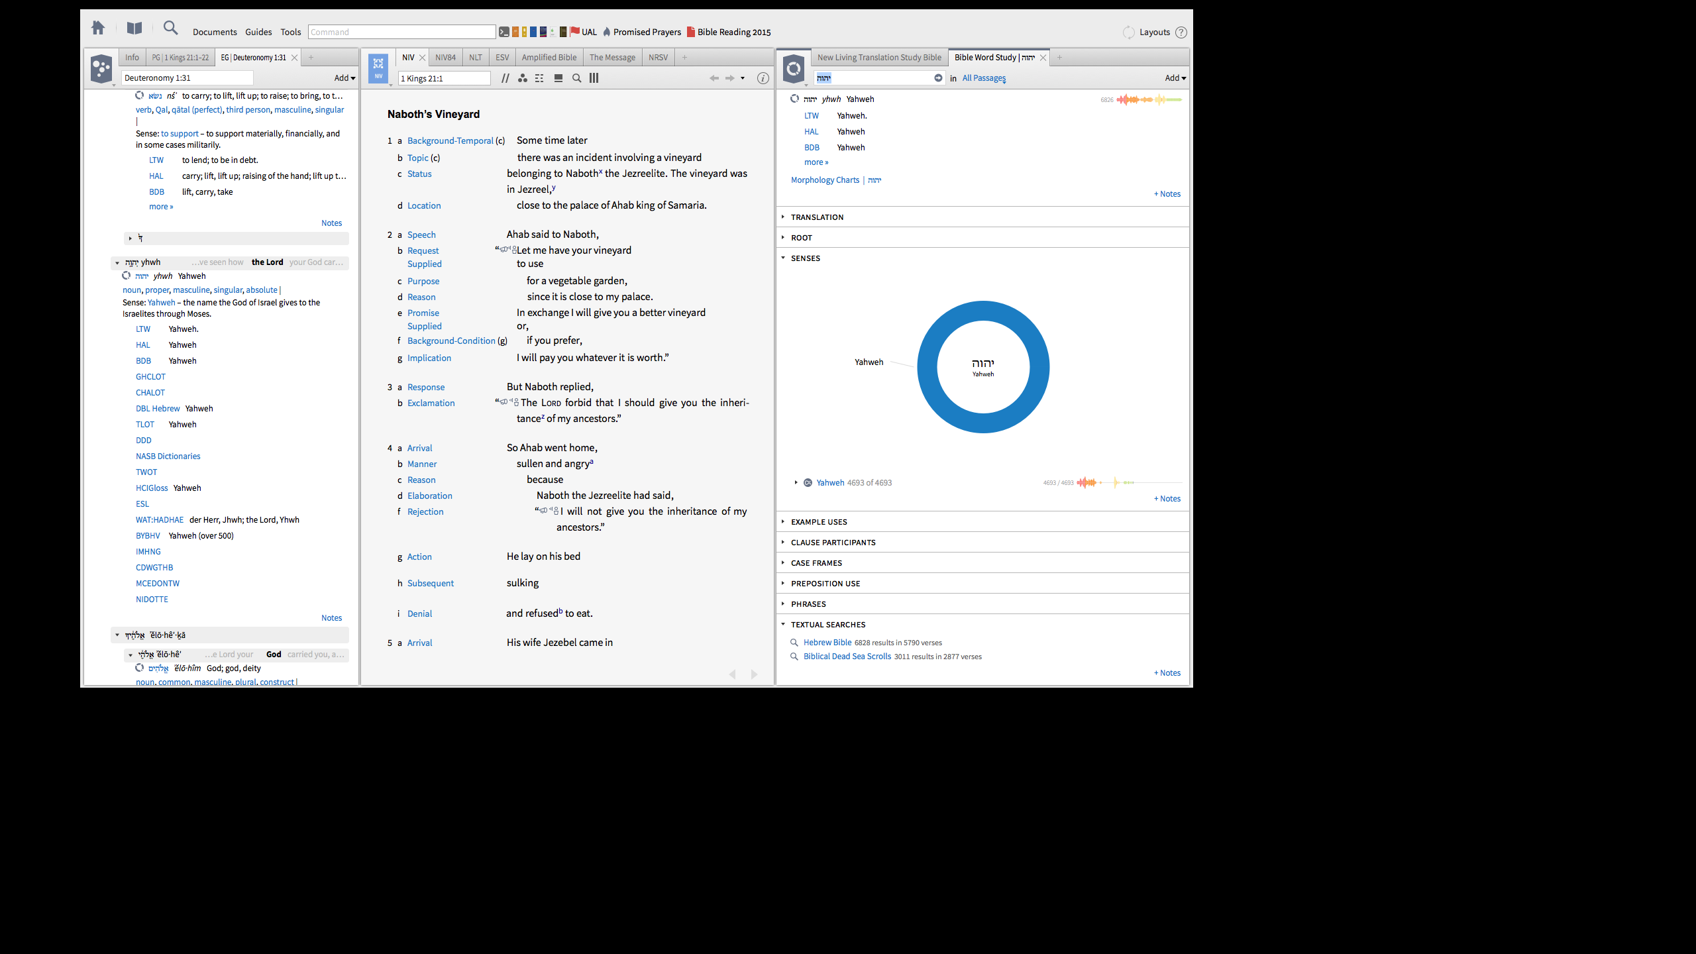The width and height of the screenshot is (1696, 954).
Task: Open inline search magnifier in NIV panel
Action: (x=576, y=78)
